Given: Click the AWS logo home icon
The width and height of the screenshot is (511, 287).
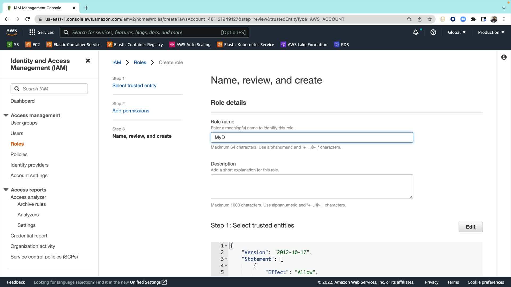Looking at the screenshot, I should (x=12, y=32).
